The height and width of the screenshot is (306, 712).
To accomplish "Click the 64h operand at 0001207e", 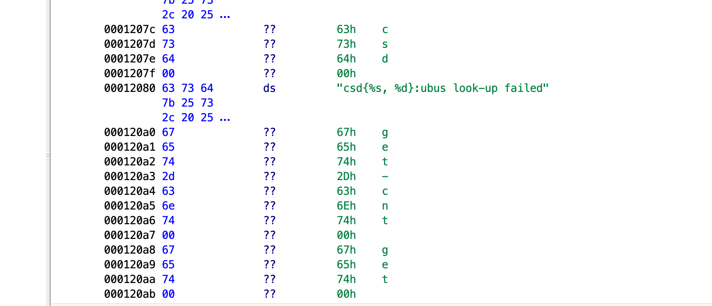I will (x=346, y=59).
